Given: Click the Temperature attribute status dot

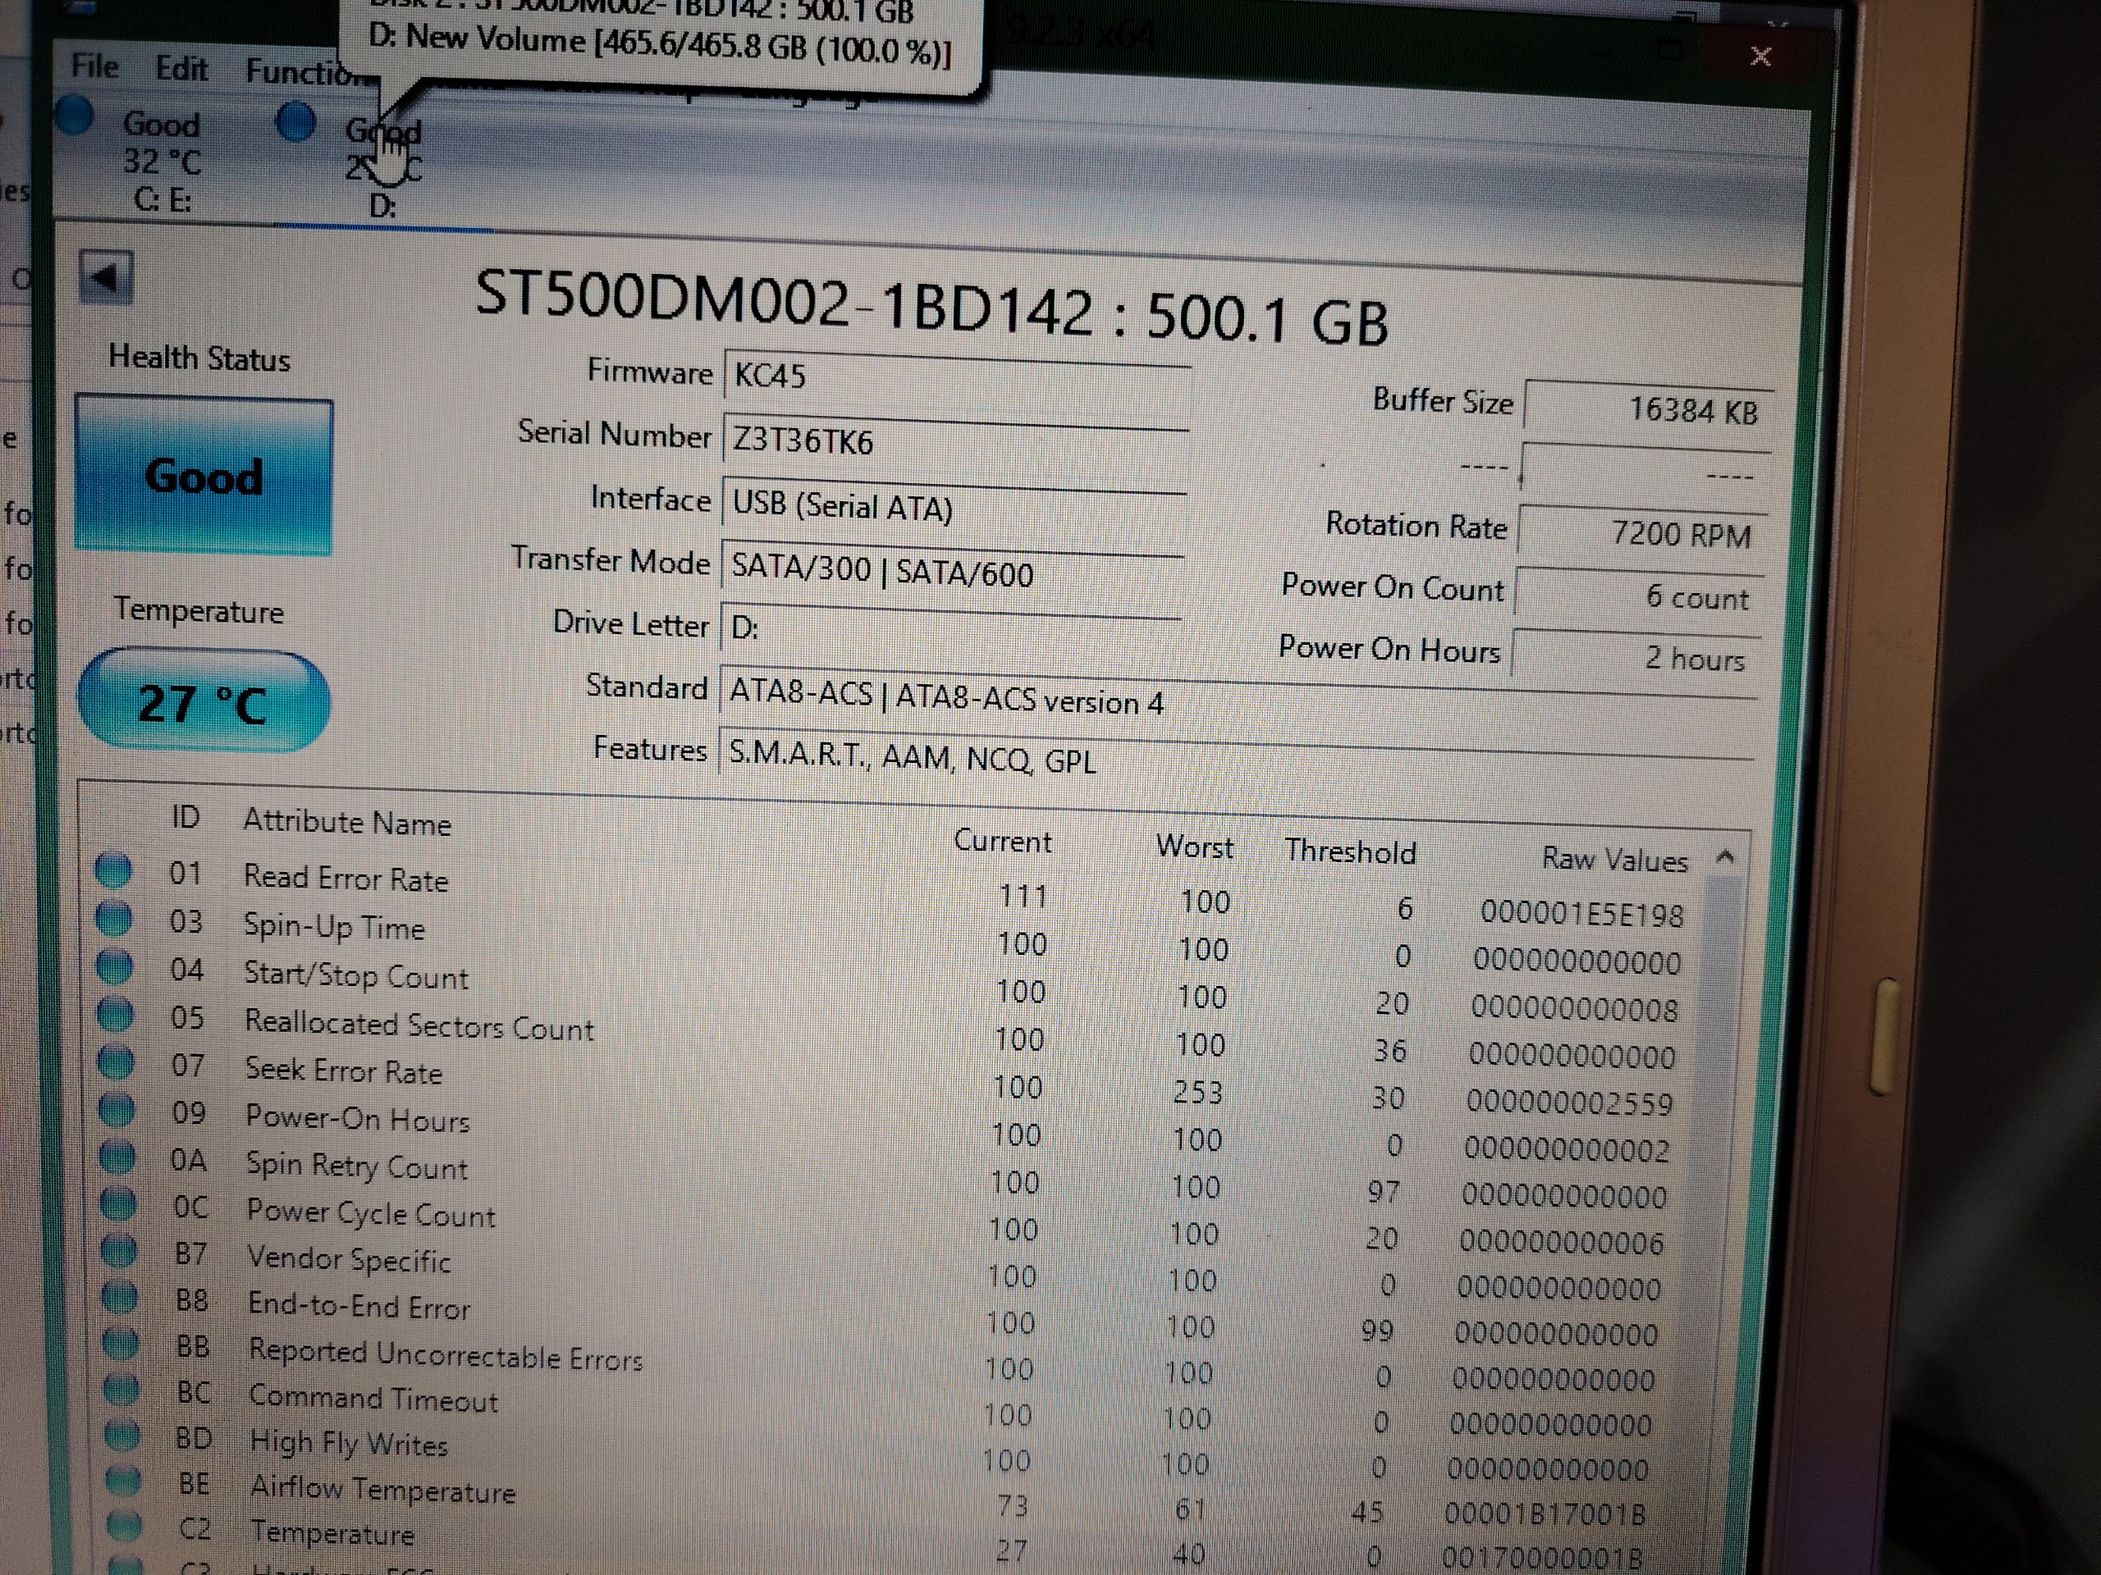Looking at the screenshot, I should click(122, 1526).
